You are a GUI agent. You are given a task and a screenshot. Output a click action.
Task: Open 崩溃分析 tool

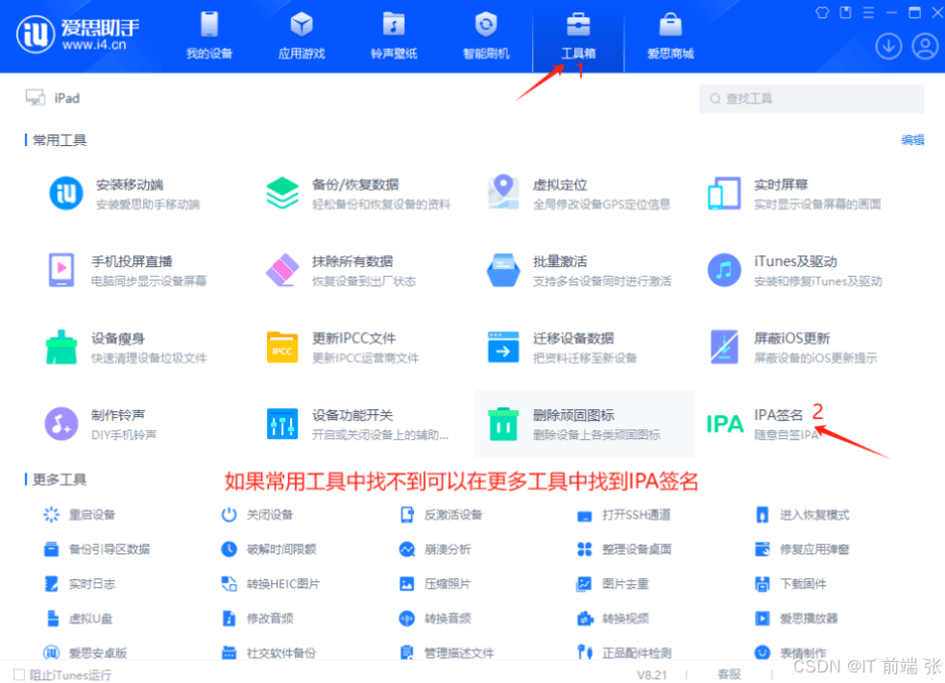pos(435,549)
